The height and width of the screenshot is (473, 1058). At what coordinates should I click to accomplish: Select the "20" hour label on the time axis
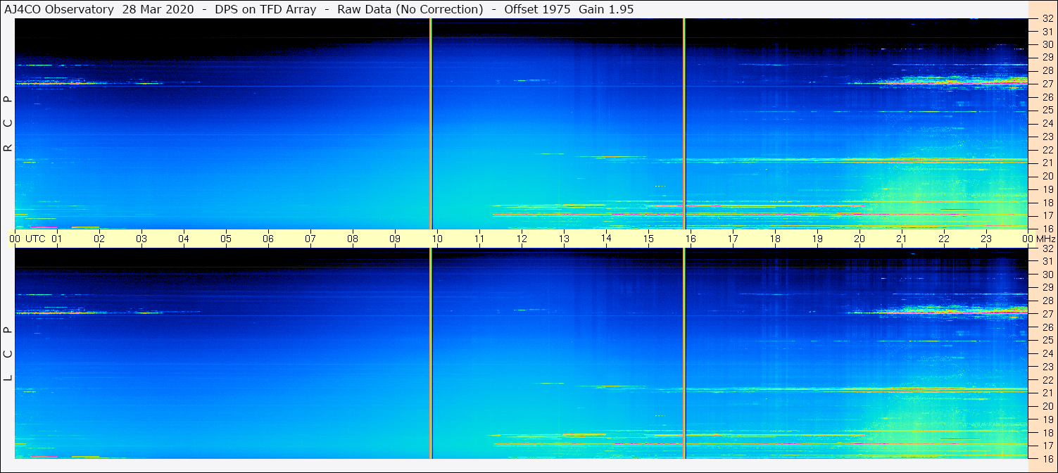(x=859, y=239)
